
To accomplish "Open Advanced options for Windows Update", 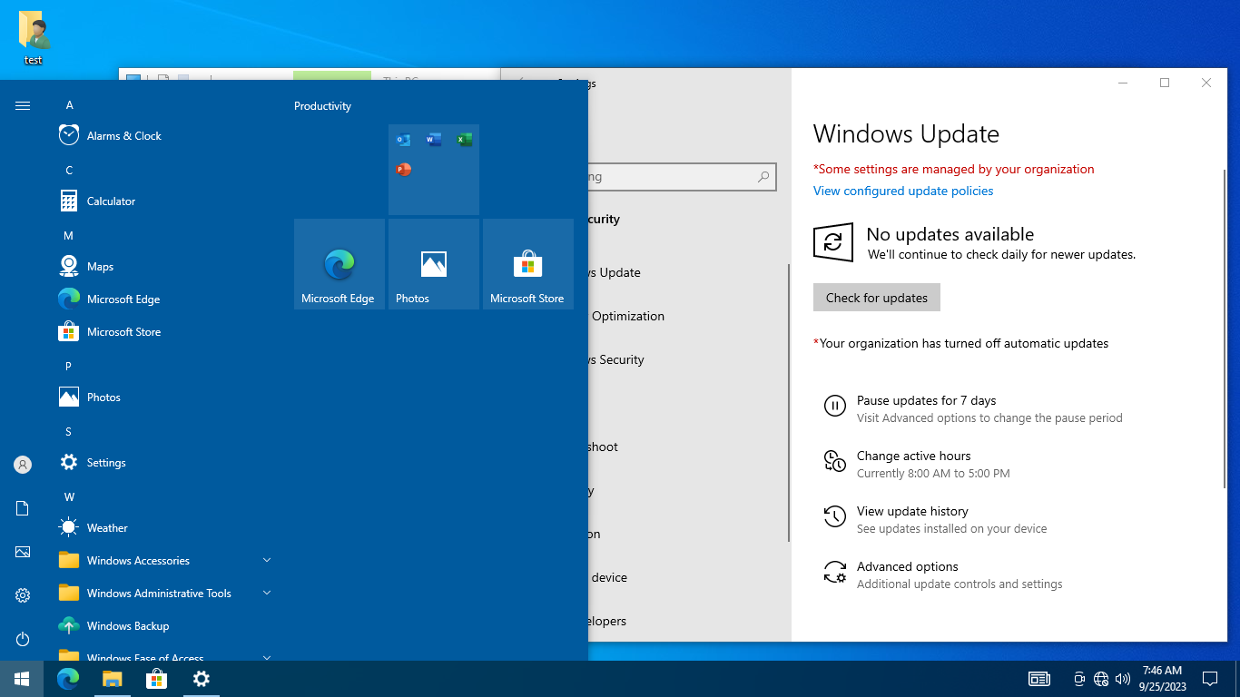I will point(907,567).
